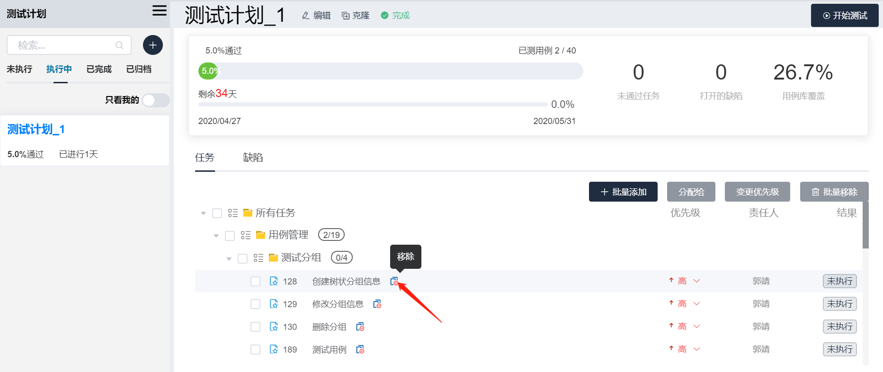Screen dimensions: 883x372
Task: Click 未执行 result for task 128
Action: pos(839,281)
